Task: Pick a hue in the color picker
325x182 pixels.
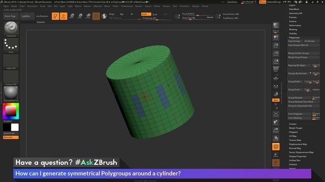Action: (11, 111)
